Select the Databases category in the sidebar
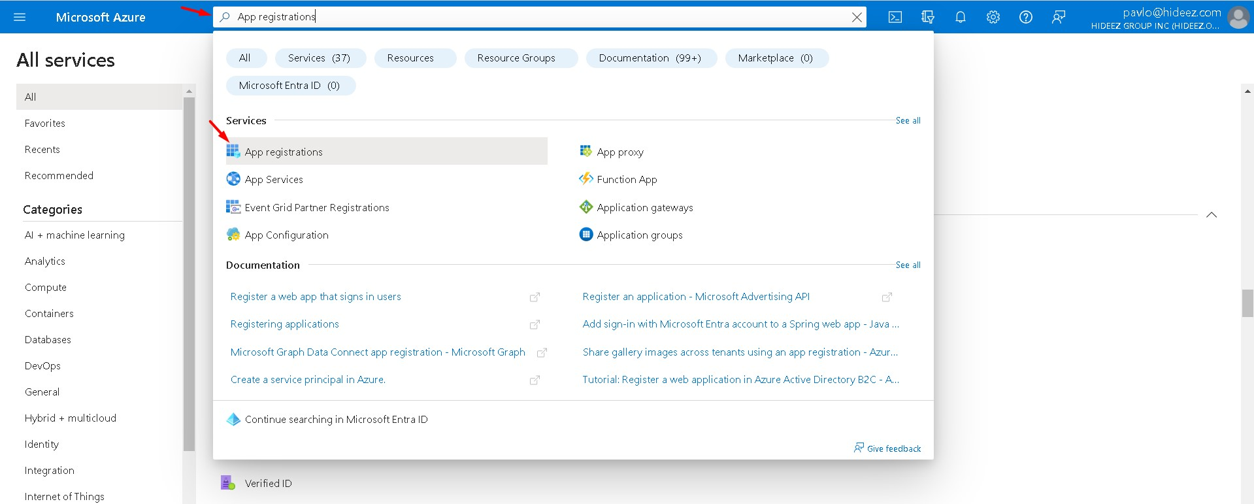 click(x=48, y=340)
